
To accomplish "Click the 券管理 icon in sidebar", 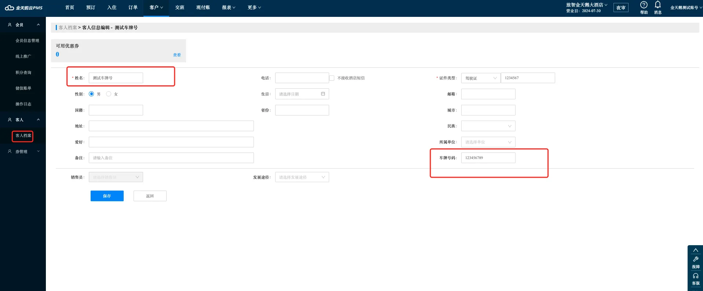I will [x=10, y=151].
